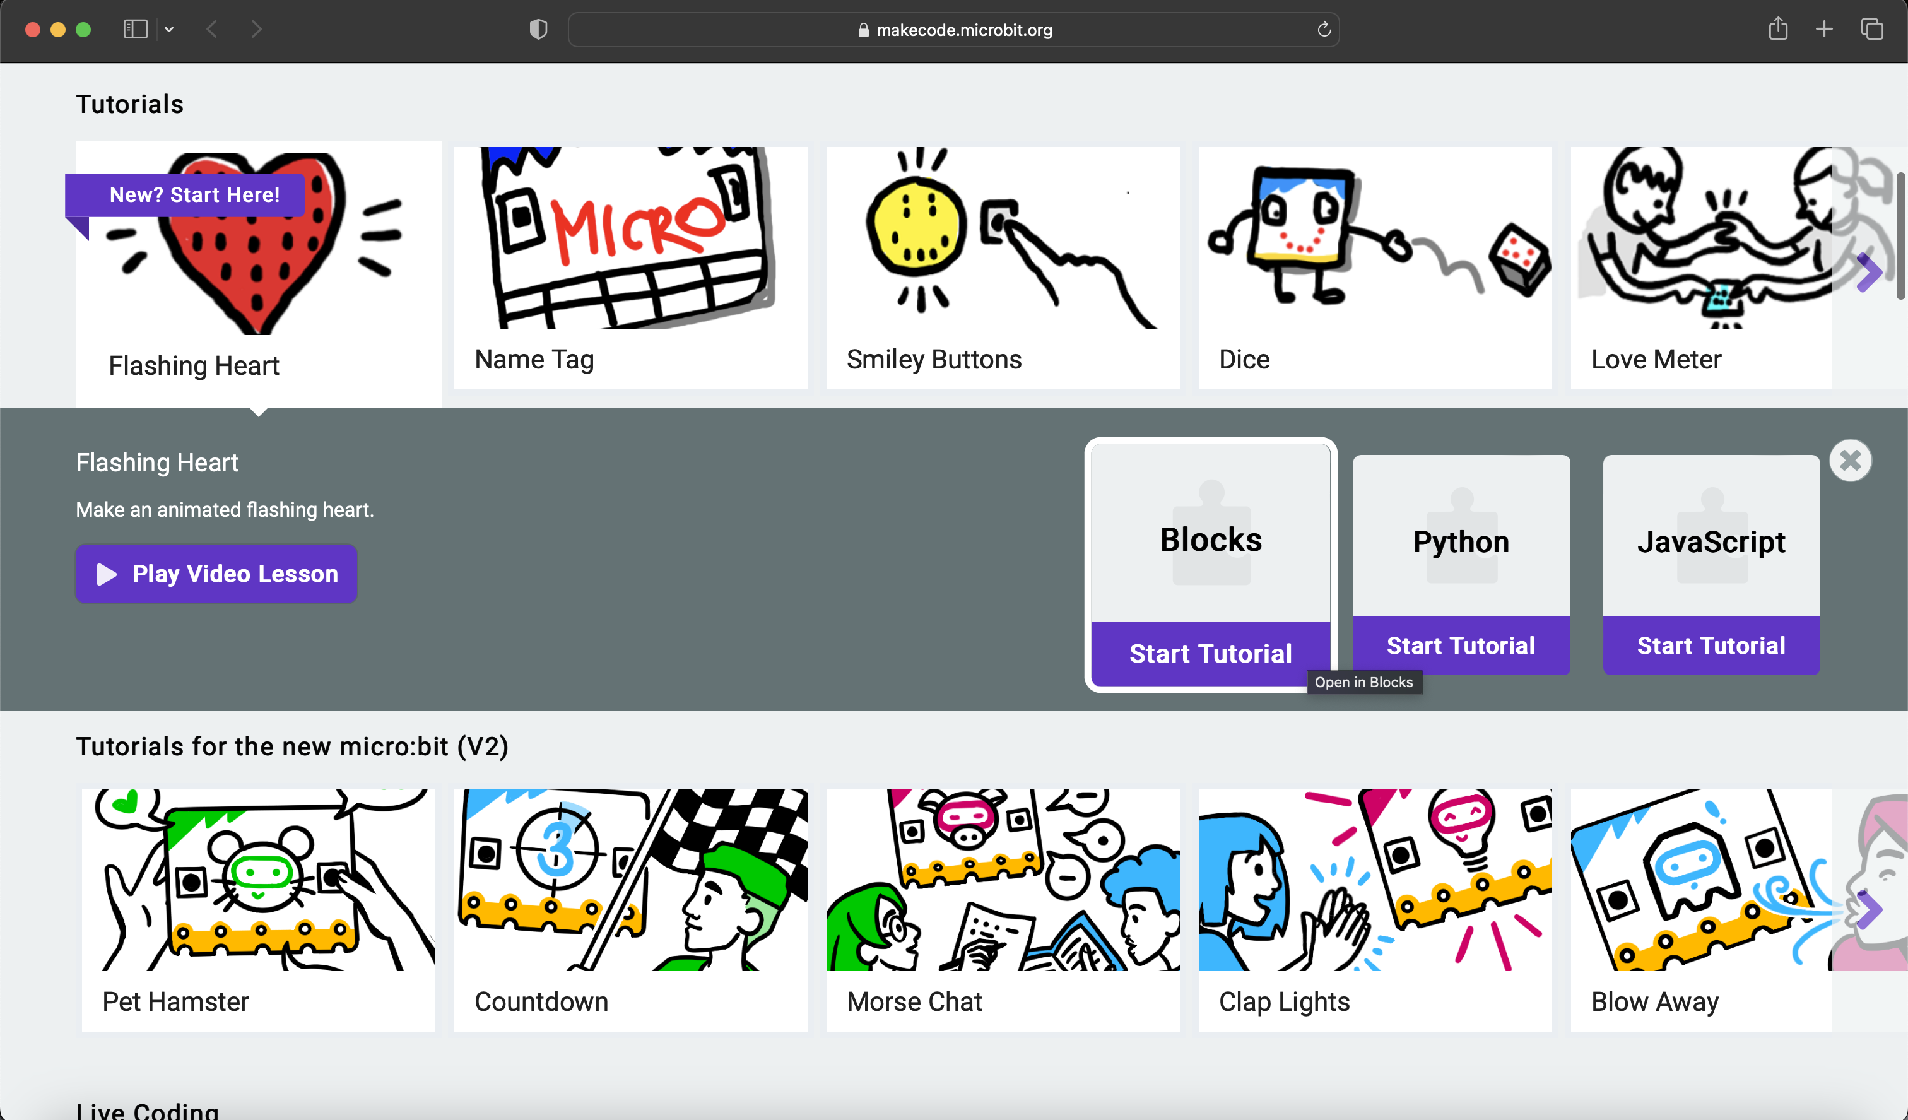Open the Dice tutorial card

tap(1374, 268)
